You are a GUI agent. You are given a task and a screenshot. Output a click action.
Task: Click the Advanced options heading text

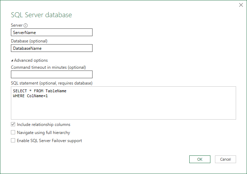click(31, 60)
